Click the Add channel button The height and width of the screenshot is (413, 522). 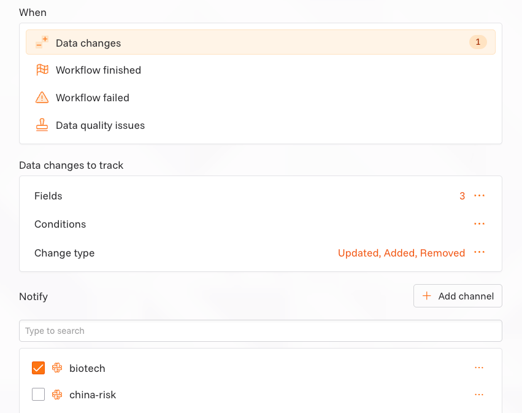[x=458, y=296]
